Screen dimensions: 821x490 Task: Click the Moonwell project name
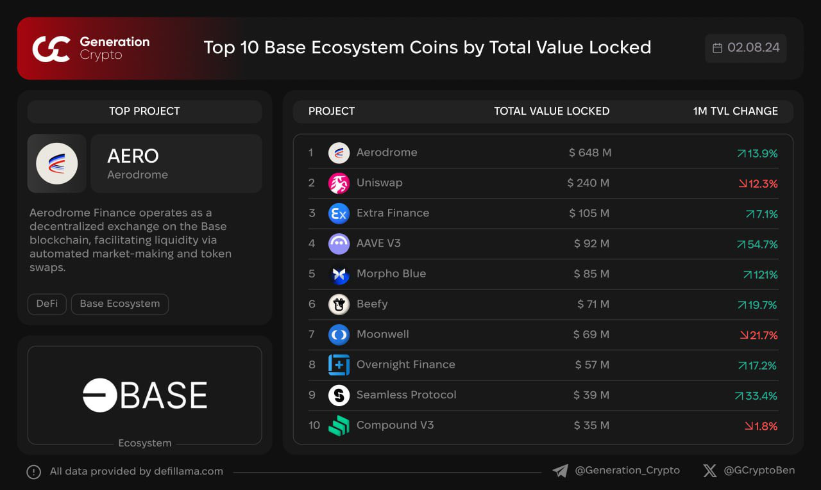(x=383, y=334)
